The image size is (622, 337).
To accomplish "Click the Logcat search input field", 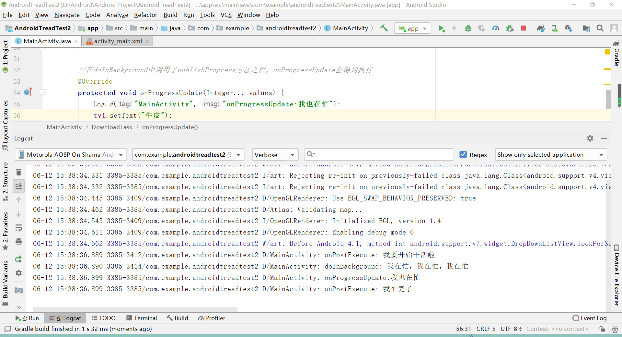I will tap(379, 154).
